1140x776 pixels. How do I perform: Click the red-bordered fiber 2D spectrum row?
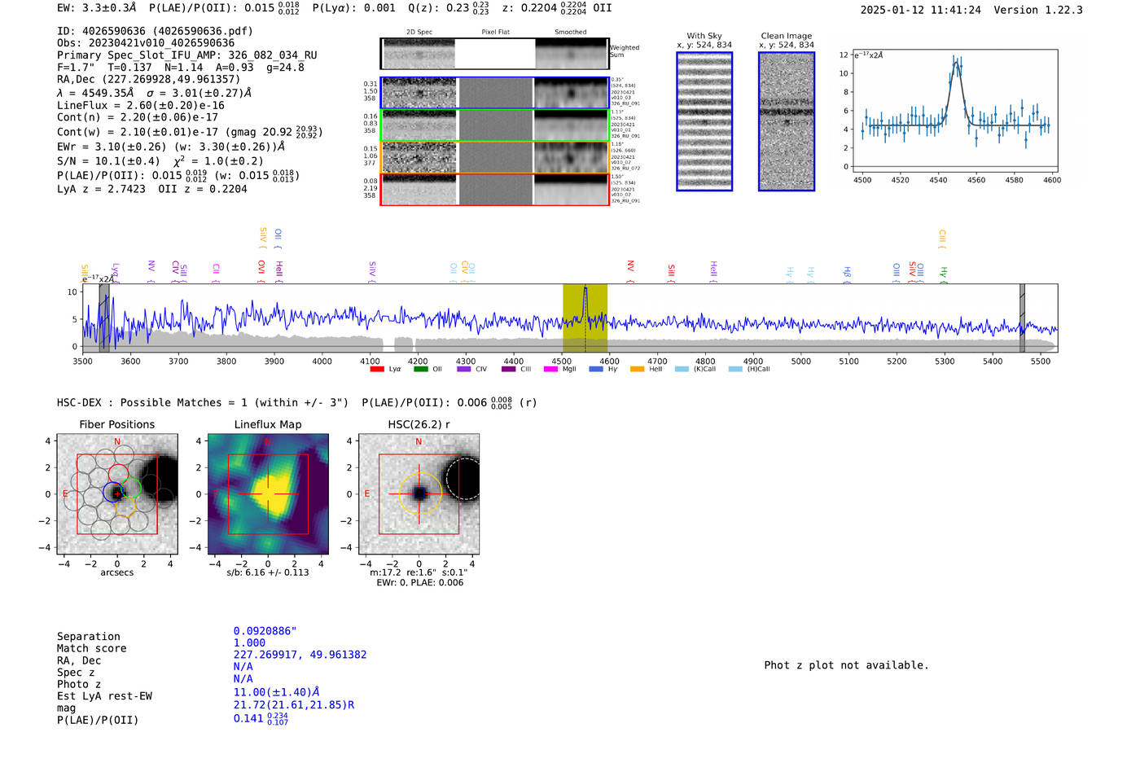(x=495, y=190)
